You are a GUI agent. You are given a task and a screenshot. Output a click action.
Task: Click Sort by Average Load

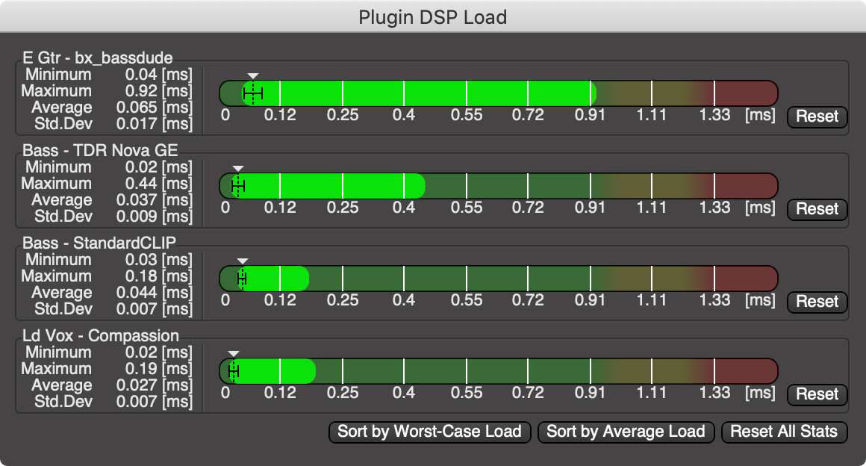(626, 432)
